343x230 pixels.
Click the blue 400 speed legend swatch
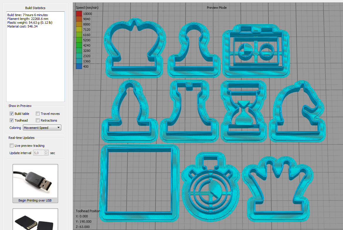pyautogui.click(x=79, y=67)
